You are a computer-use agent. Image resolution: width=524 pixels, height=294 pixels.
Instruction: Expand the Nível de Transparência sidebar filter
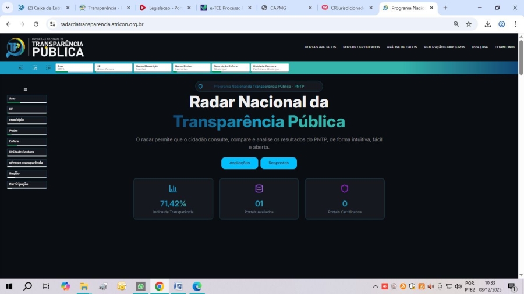pos(27,163)
